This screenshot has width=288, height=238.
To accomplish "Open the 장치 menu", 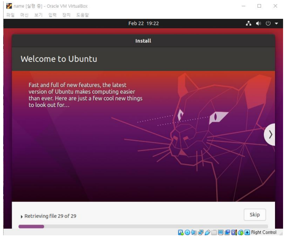I will point(66,15).
